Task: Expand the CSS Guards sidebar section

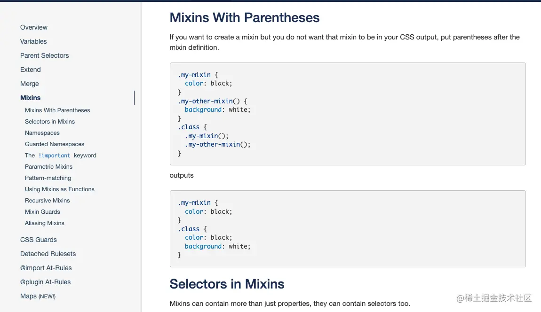Action: (39, 240)
